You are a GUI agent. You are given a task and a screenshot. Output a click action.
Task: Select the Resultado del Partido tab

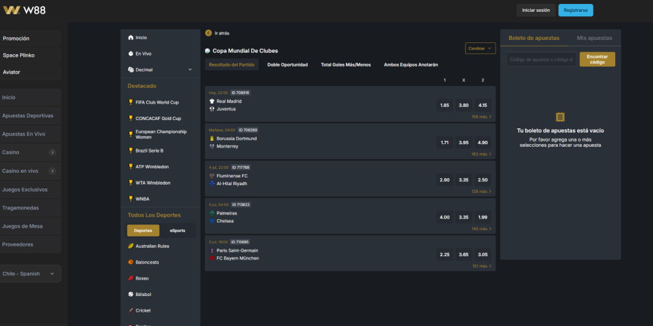pos(232,65)
